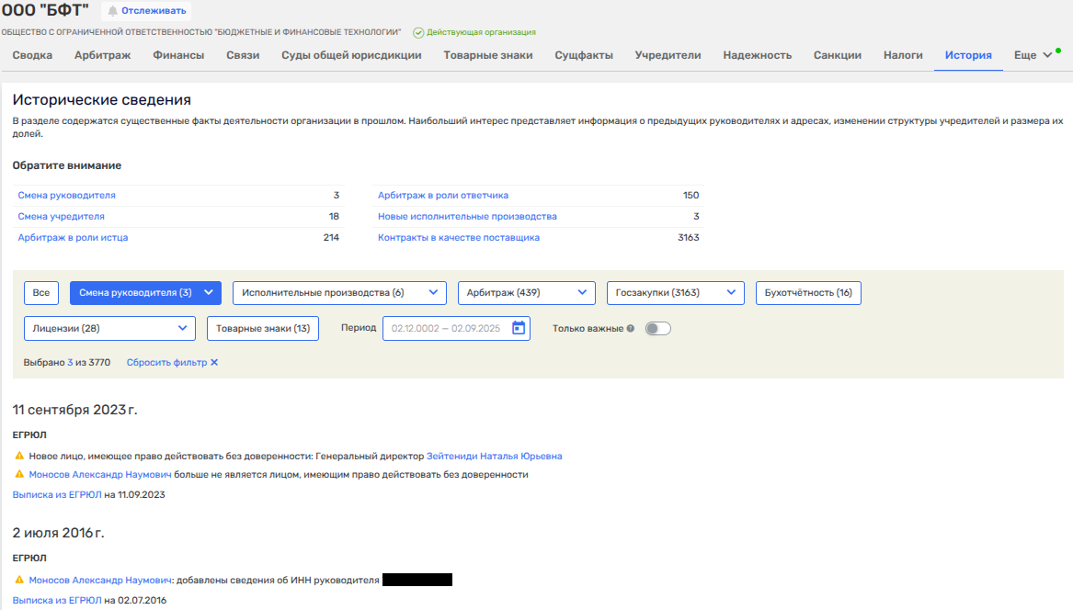Select the Бухотчётность (16) filter button
Image resolution: width=1073 pixels, height=610 pixels.
[x=807, y=293]
